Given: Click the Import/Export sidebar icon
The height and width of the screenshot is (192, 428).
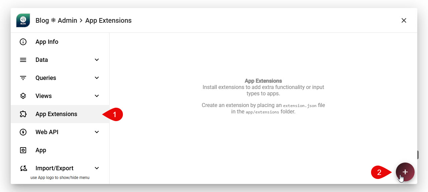Looking at the screenshot, I should coord(23,168).
